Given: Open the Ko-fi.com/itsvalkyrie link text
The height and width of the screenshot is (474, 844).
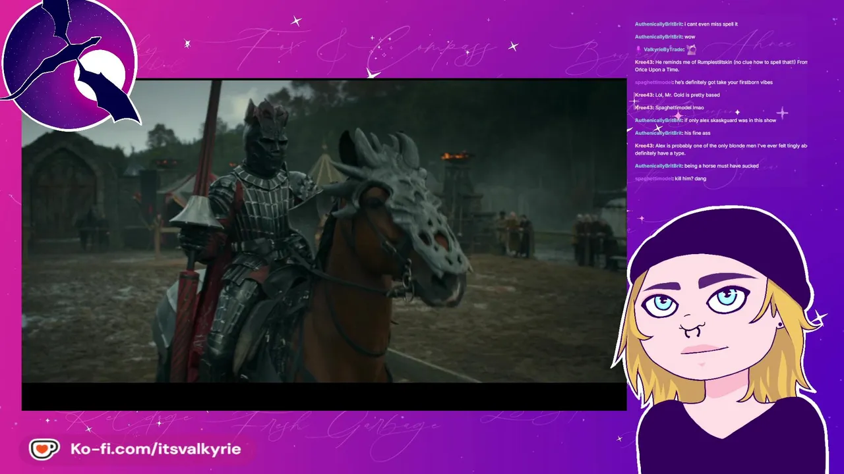Looking at the screenshot, I should tap(156, 449).
